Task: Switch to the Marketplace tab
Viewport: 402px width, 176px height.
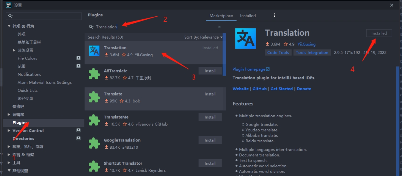Action: coord(221,16)
